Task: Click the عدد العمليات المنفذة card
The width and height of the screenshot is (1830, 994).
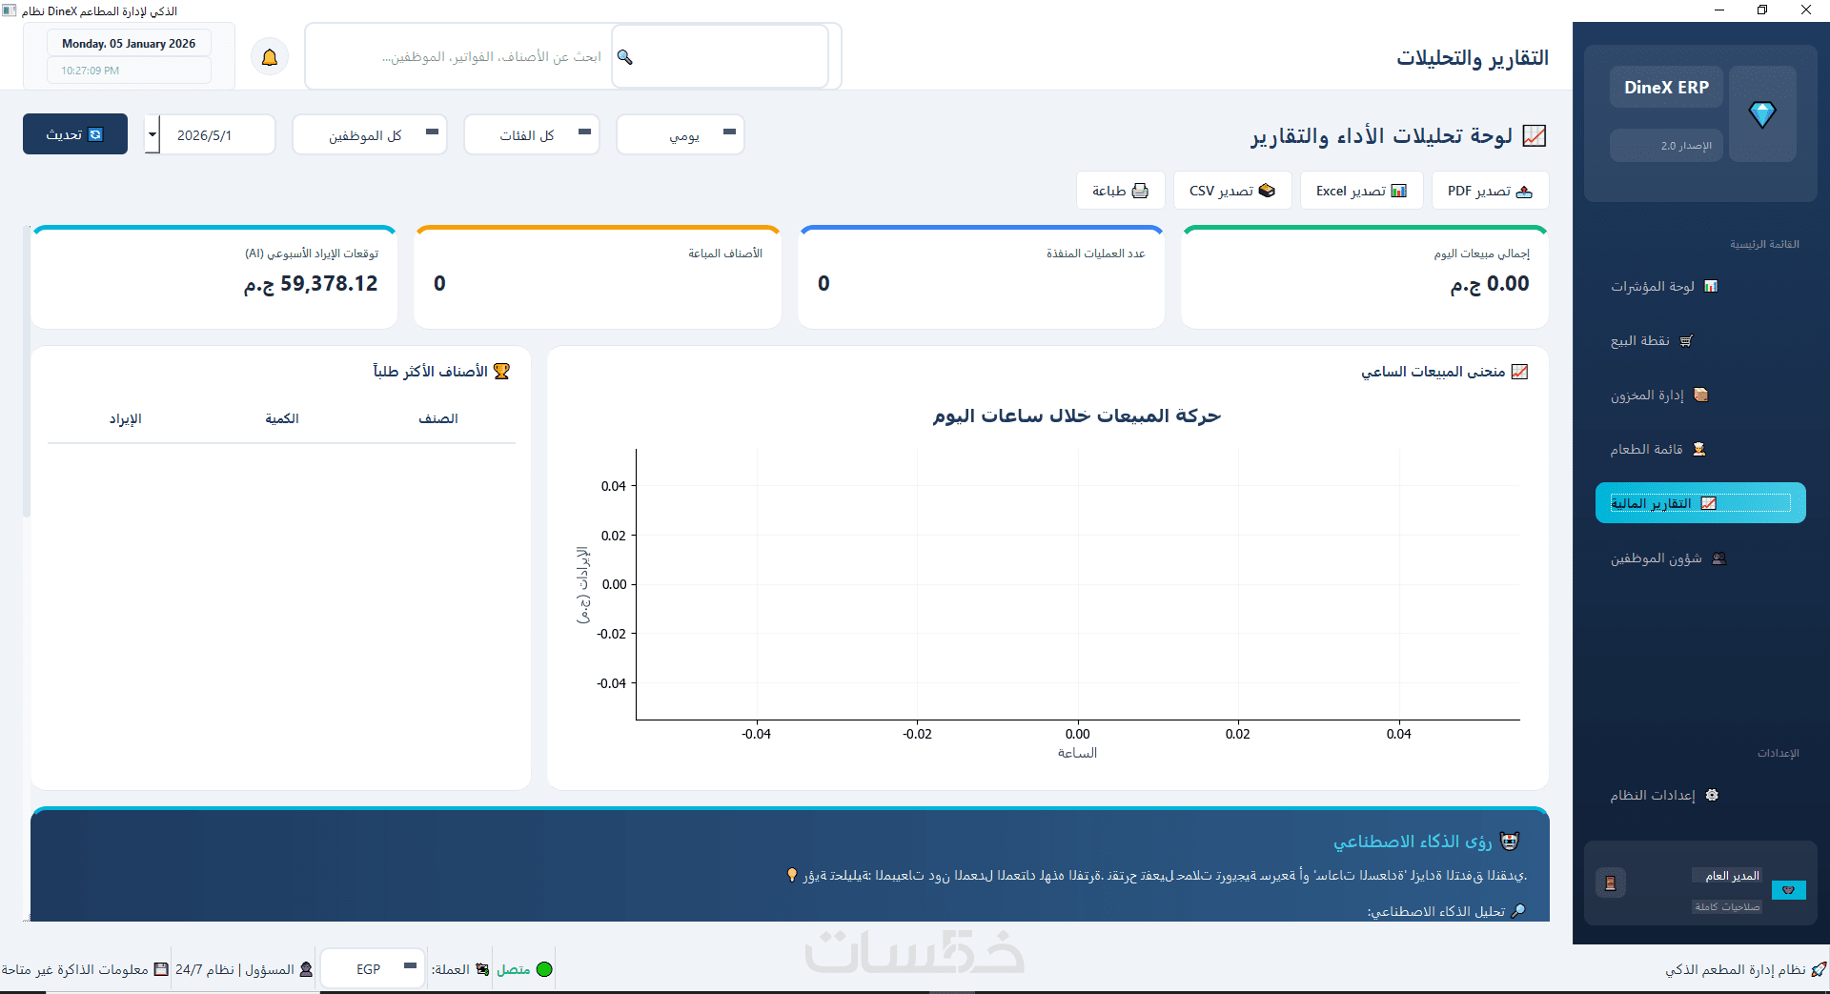Action: click(981, 277)
